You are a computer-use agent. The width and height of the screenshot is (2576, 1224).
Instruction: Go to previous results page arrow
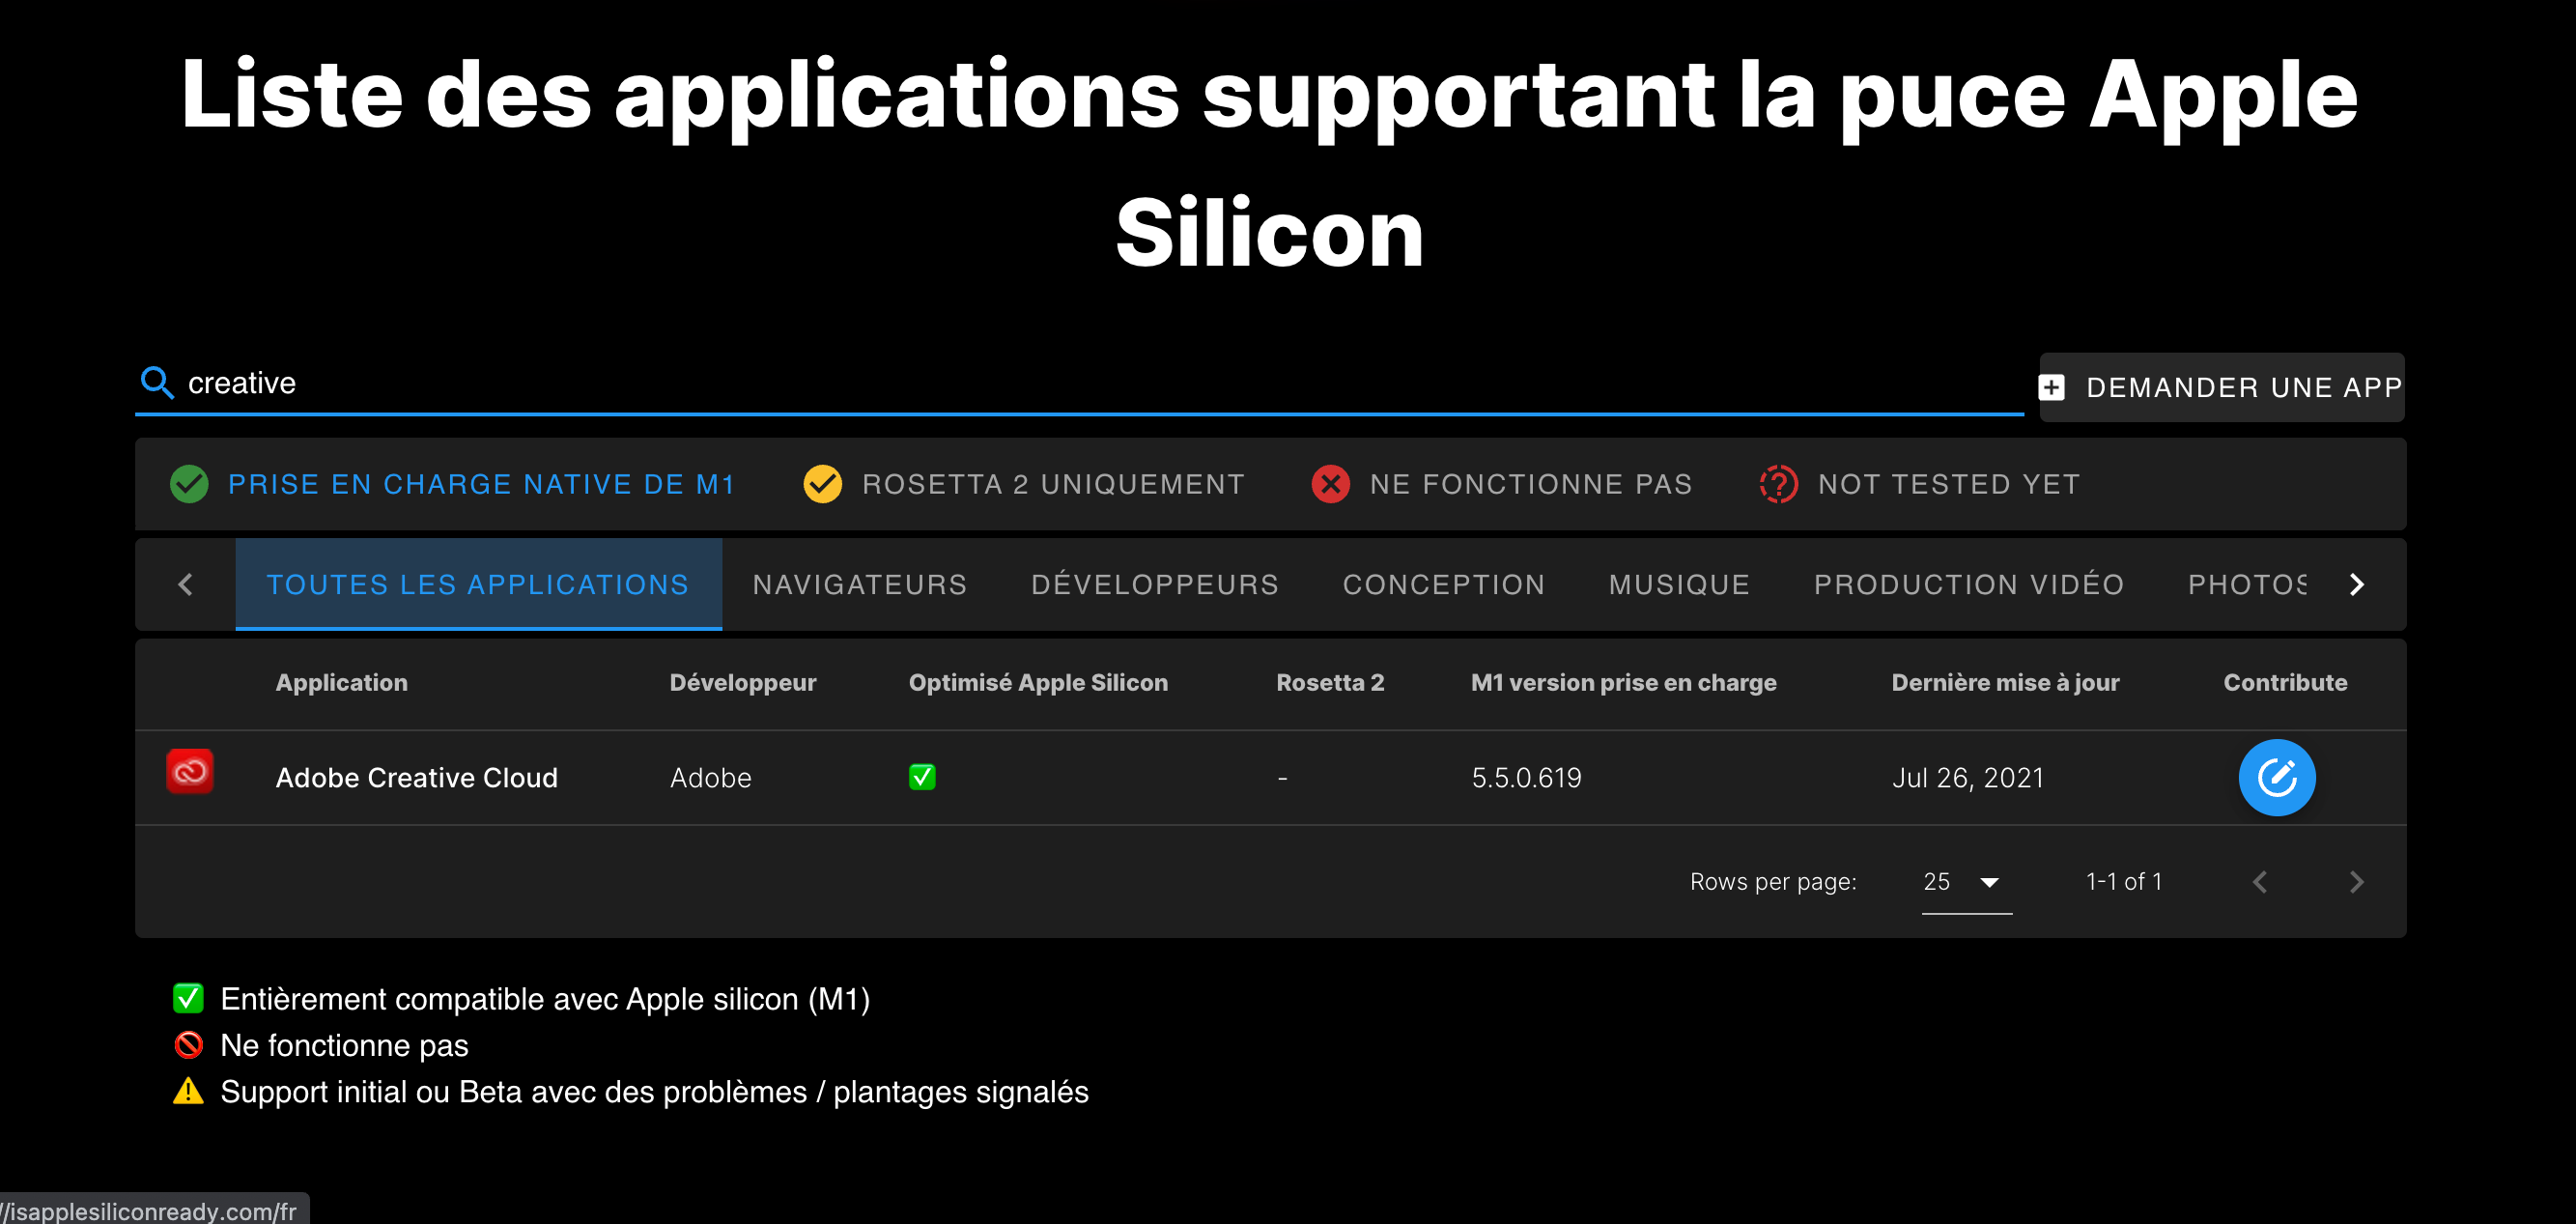coord(2260,881)
